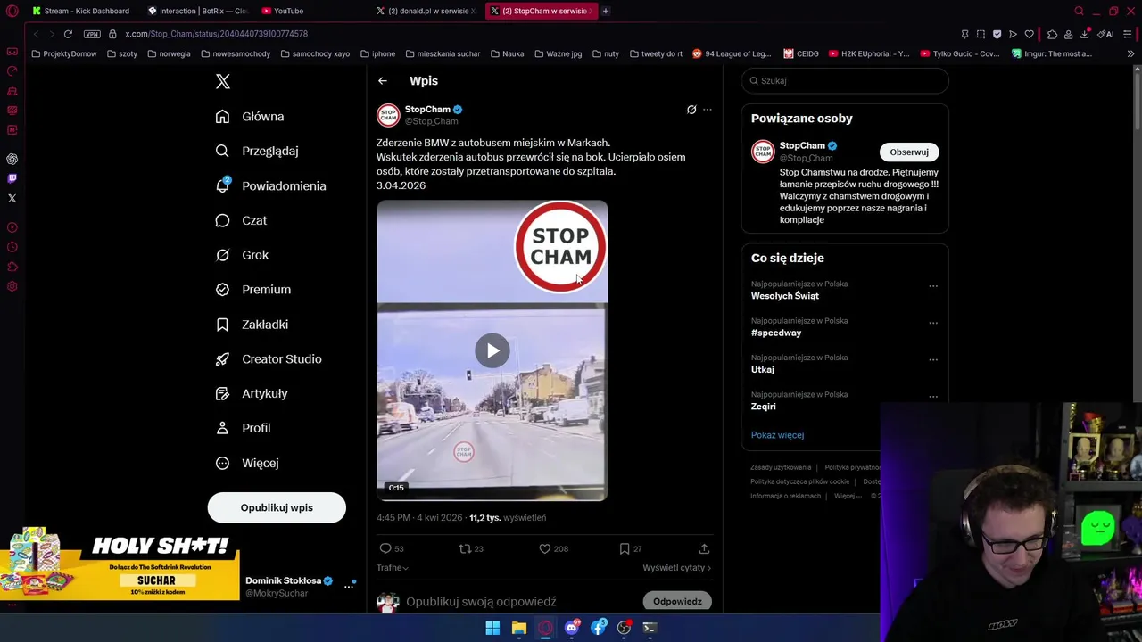Viewport: 1142px width, 642px height.
Task: Open ChatGPT in the Opera sidebar
Action: click(x=12, y=159)
